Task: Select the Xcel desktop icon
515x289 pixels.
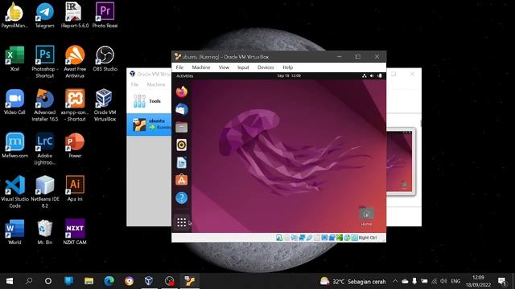Action: pos(14,59)
